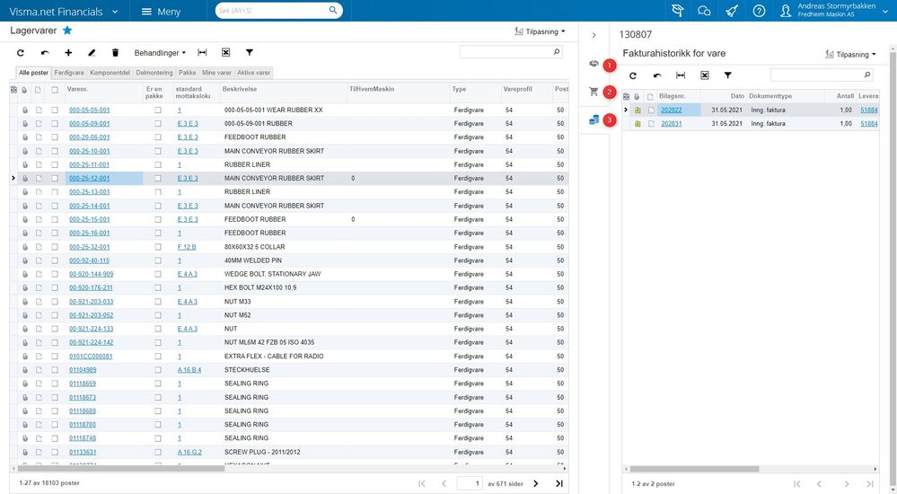Switch to Aktive varer tab

click(x=253, y=73)
